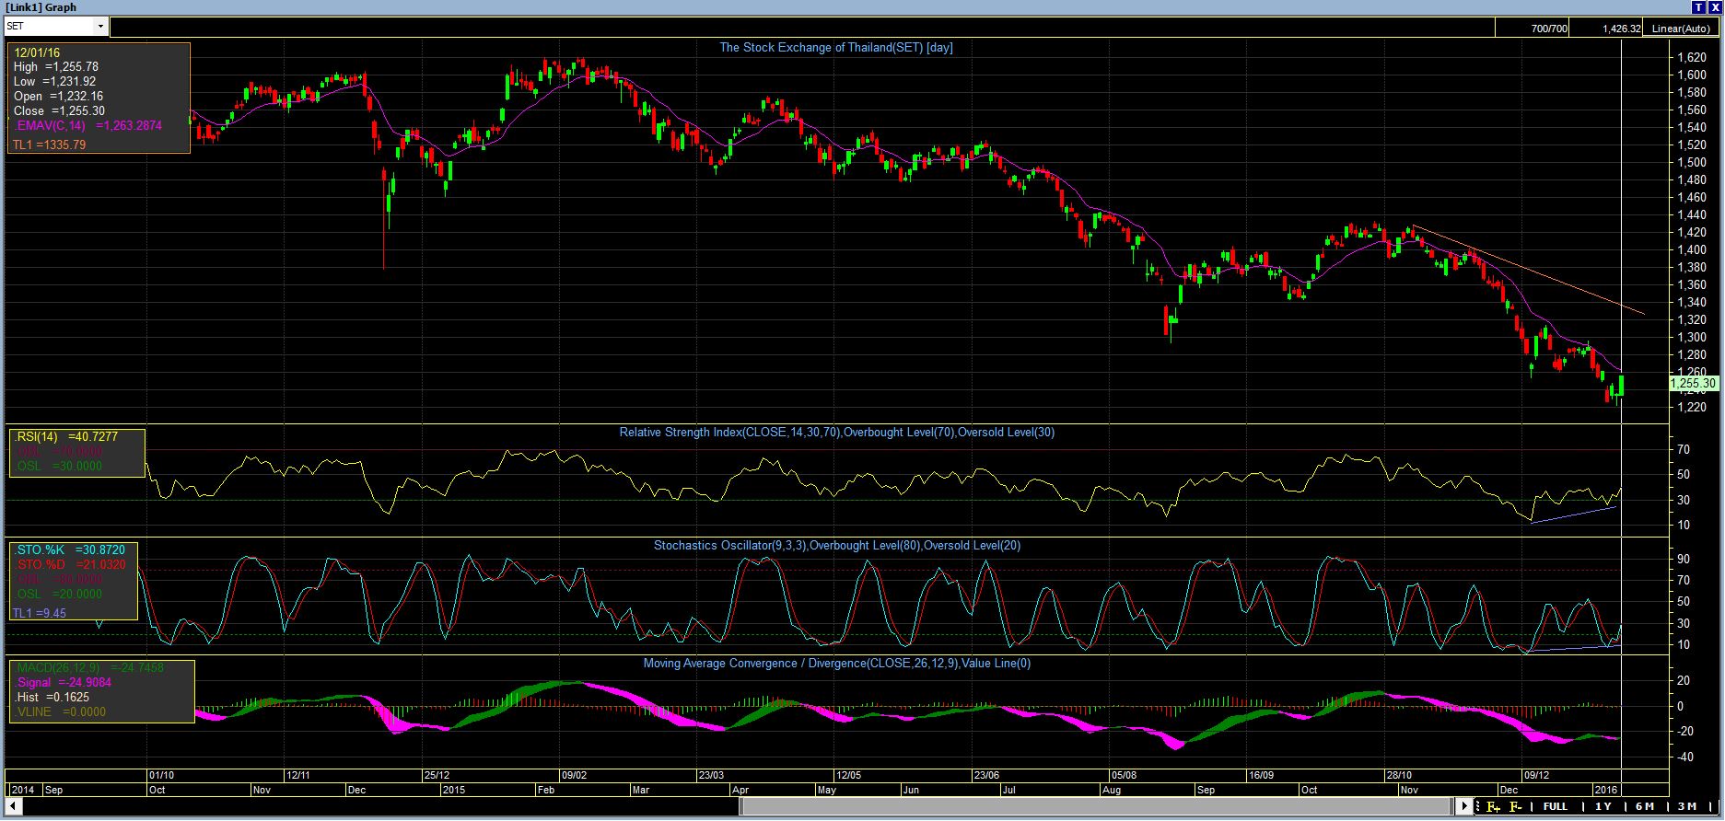Click the Stock Exchange of Thailand chart title
The height and width of the screenshot is (821, 1725).
tap(835, 48)
